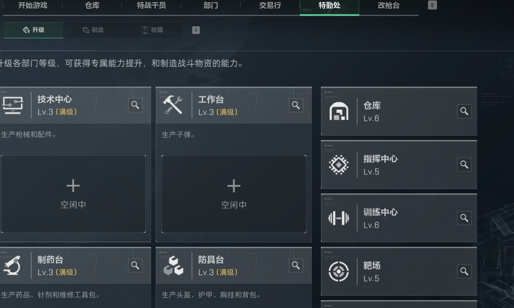Click the magnifier on the 指挥中心 card
The height and width of the screenshot is (308, 514).
pos(464,165)
